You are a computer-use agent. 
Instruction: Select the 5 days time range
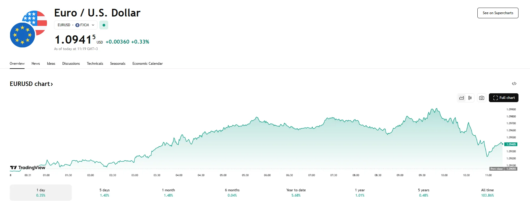pos(105,192)
